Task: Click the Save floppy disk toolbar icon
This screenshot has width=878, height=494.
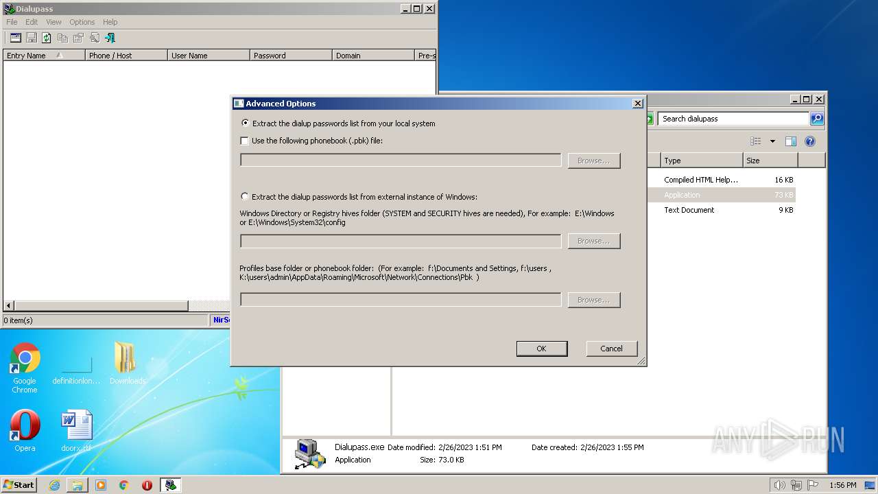Action: pos(31,38)
